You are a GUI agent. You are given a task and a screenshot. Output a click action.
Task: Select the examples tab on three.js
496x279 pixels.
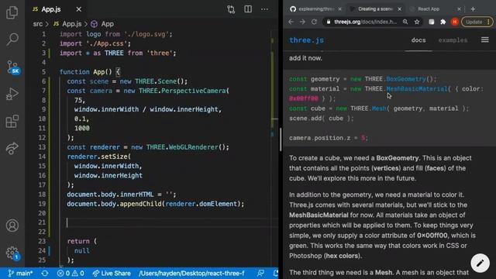(453, 40)
